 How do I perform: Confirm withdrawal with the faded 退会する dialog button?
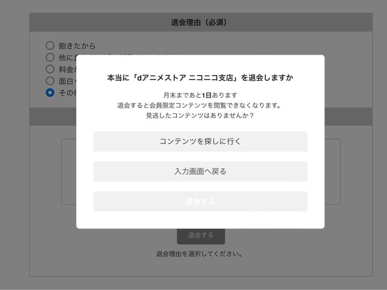200,201
